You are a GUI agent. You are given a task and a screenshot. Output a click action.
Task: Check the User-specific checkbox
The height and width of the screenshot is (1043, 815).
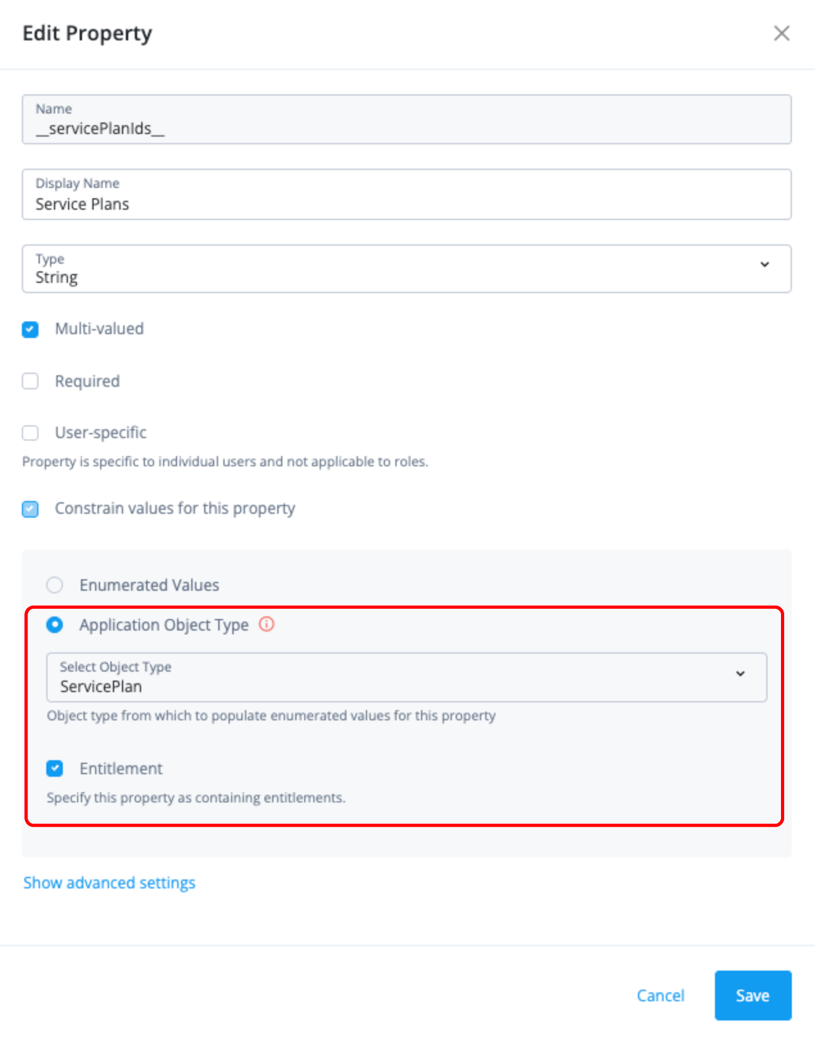point(30,433)
